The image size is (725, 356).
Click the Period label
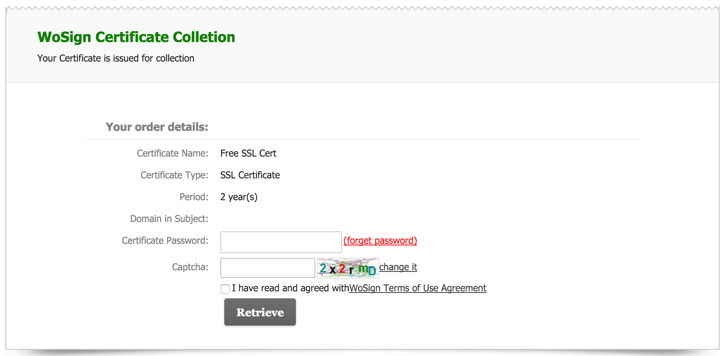coord(194,197)
